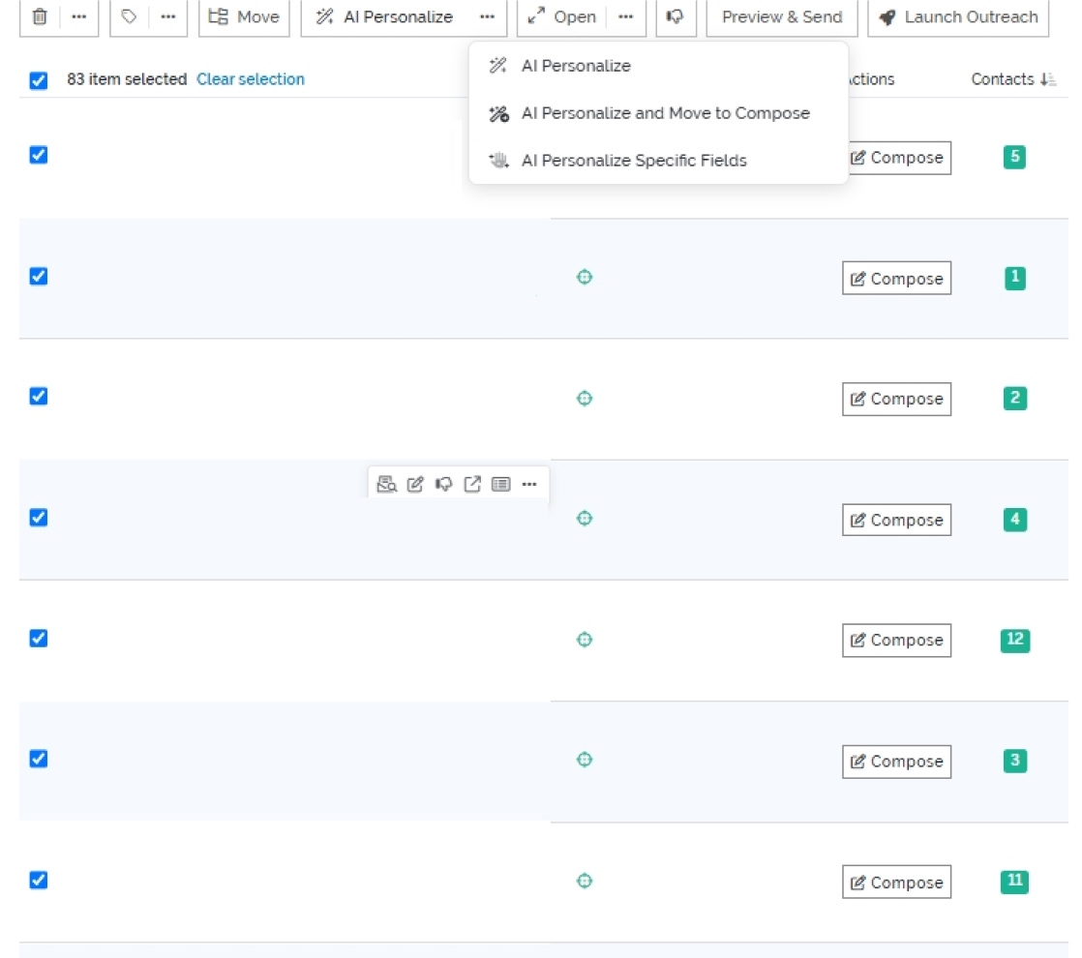Viewport: 1082px width, 958px height.
Task: Click the green crosshair icon on the second row
Action: tap(584, 277)
